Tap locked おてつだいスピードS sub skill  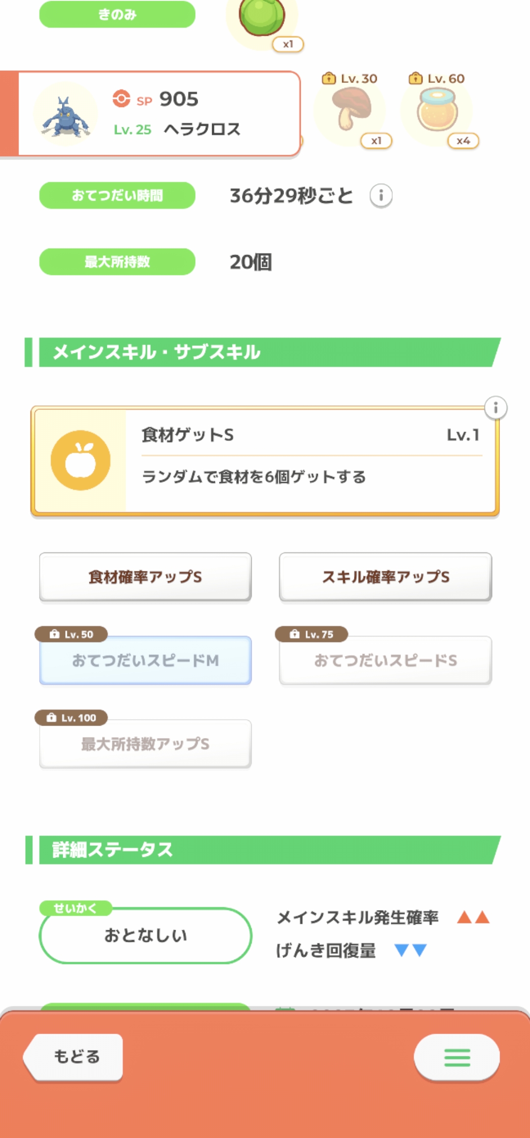[385, 660]
